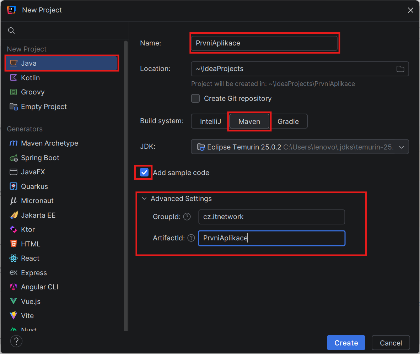
Task: Open the JDK dropdown
Action: click(300, 147)
